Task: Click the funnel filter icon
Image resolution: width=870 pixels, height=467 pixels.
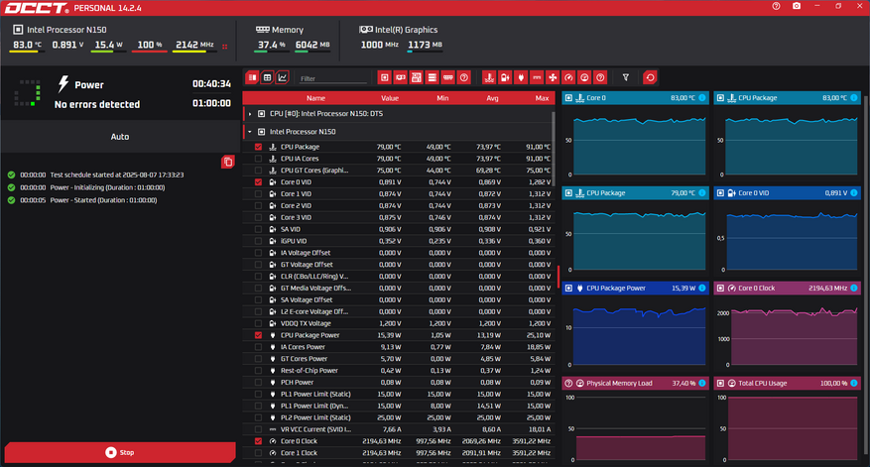Action: point(626,77)
